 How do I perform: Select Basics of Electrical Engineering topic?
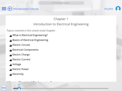point(30,40)
